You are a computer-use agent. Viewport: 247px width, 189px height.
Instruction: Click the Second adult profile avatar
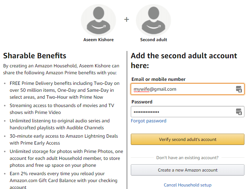point(153,20)
